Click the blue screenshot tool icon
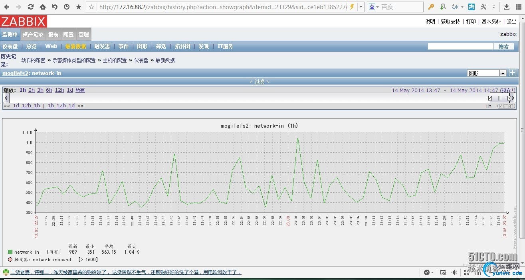This screenshot has height=280, width=525. click(x=472, y=7)
